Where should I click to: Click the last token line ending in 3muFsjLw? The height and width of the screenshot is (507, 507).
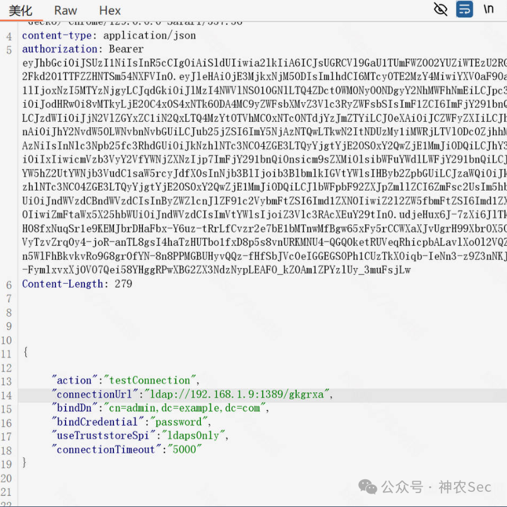[x=216, y=270]
